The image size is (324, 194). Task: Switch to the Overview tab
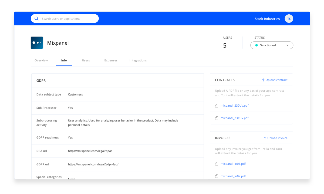tap(41, 60)
